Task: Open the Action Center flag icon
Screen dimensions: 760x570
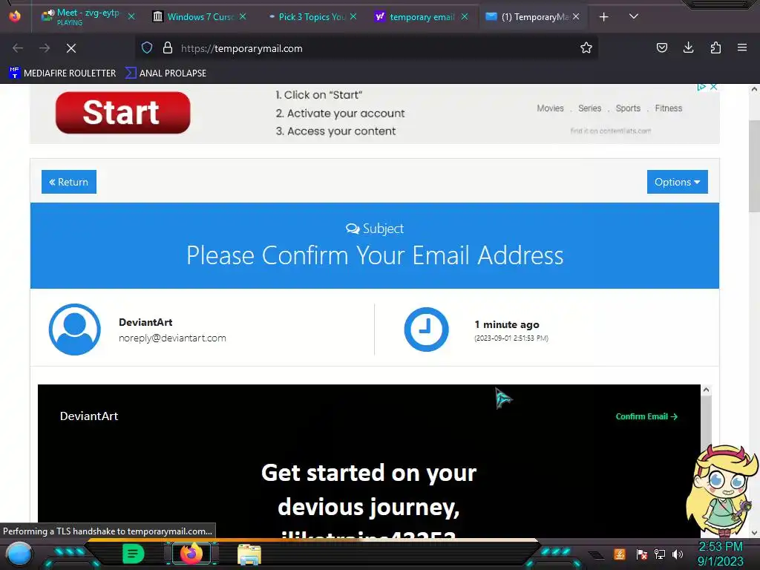Action: coord(642,554)
